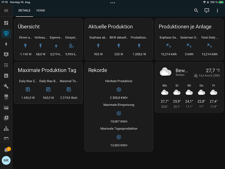Click the 1.656,0 W value
Viewport: 225px width, 169px height.
click(28, 98)
